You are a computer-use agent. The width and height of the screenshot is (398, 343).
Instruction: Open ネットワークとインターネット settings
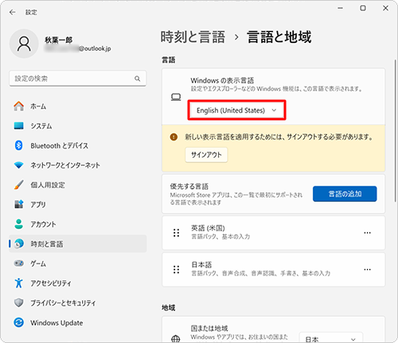pos(77,165)
